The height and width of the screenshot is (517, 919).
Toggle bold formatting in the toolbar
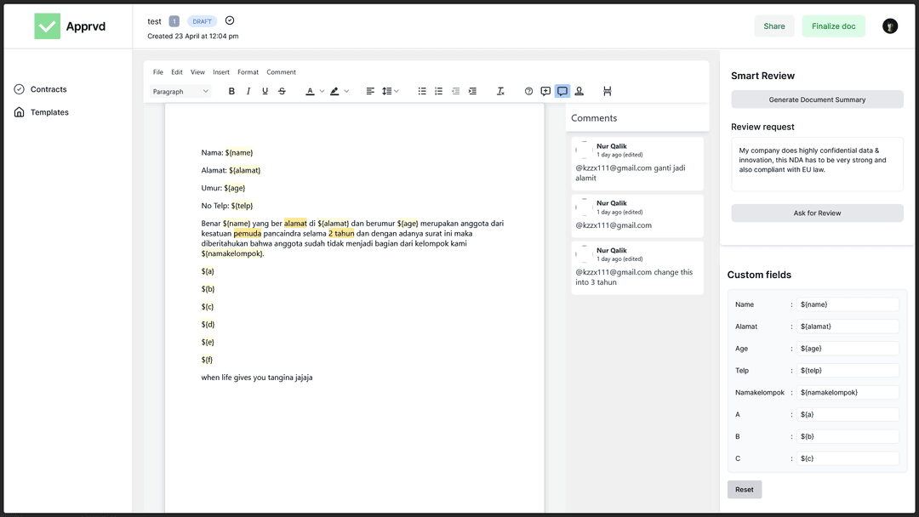click(x=231, y=91)
